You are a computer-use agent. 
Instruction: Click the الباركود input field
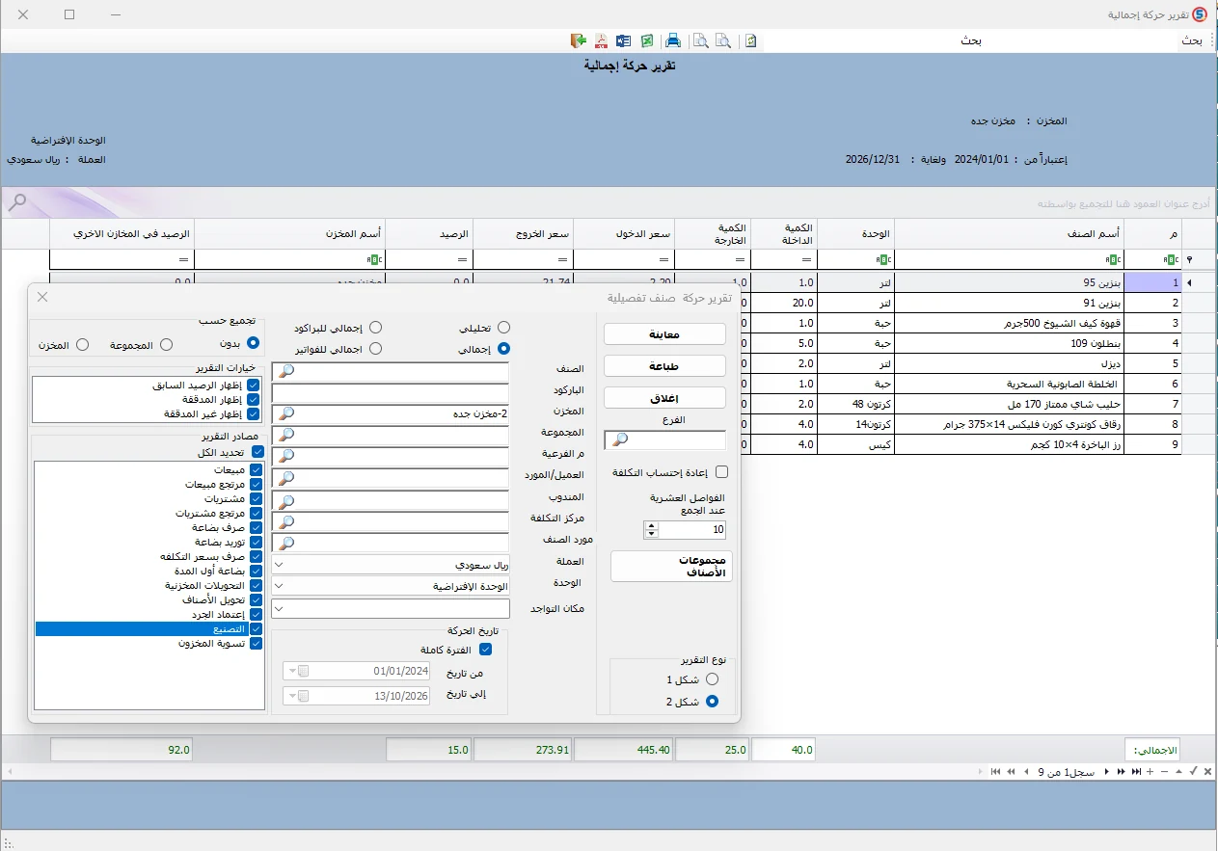coord(390,393)
